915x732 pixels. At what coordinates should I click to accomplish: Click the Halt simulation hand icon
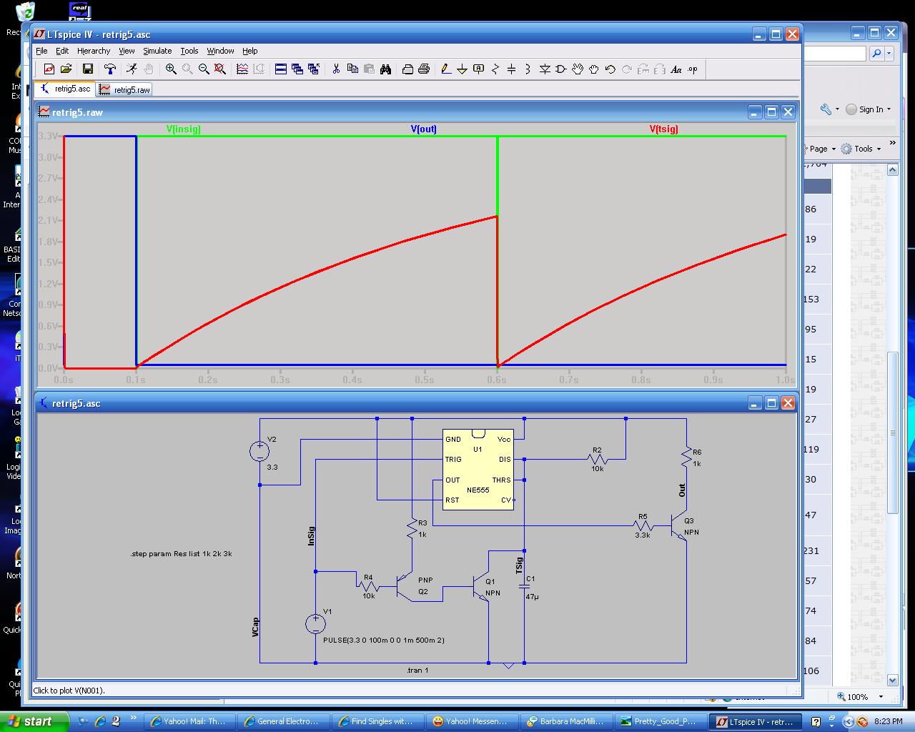coord(149,69)
